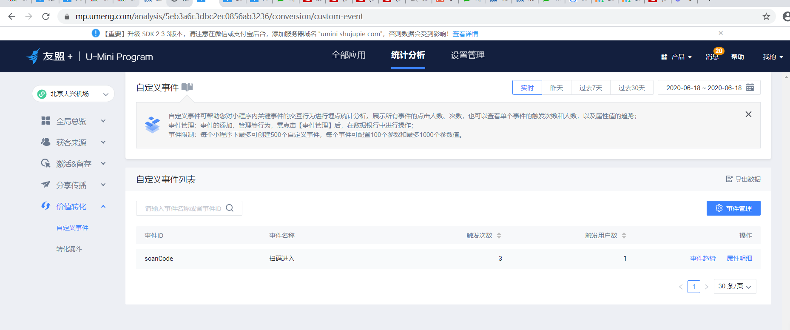This screenshot has width=790, height=330.
Task: Open the 北京大兴机场 app selector
Action: (73, 94)
